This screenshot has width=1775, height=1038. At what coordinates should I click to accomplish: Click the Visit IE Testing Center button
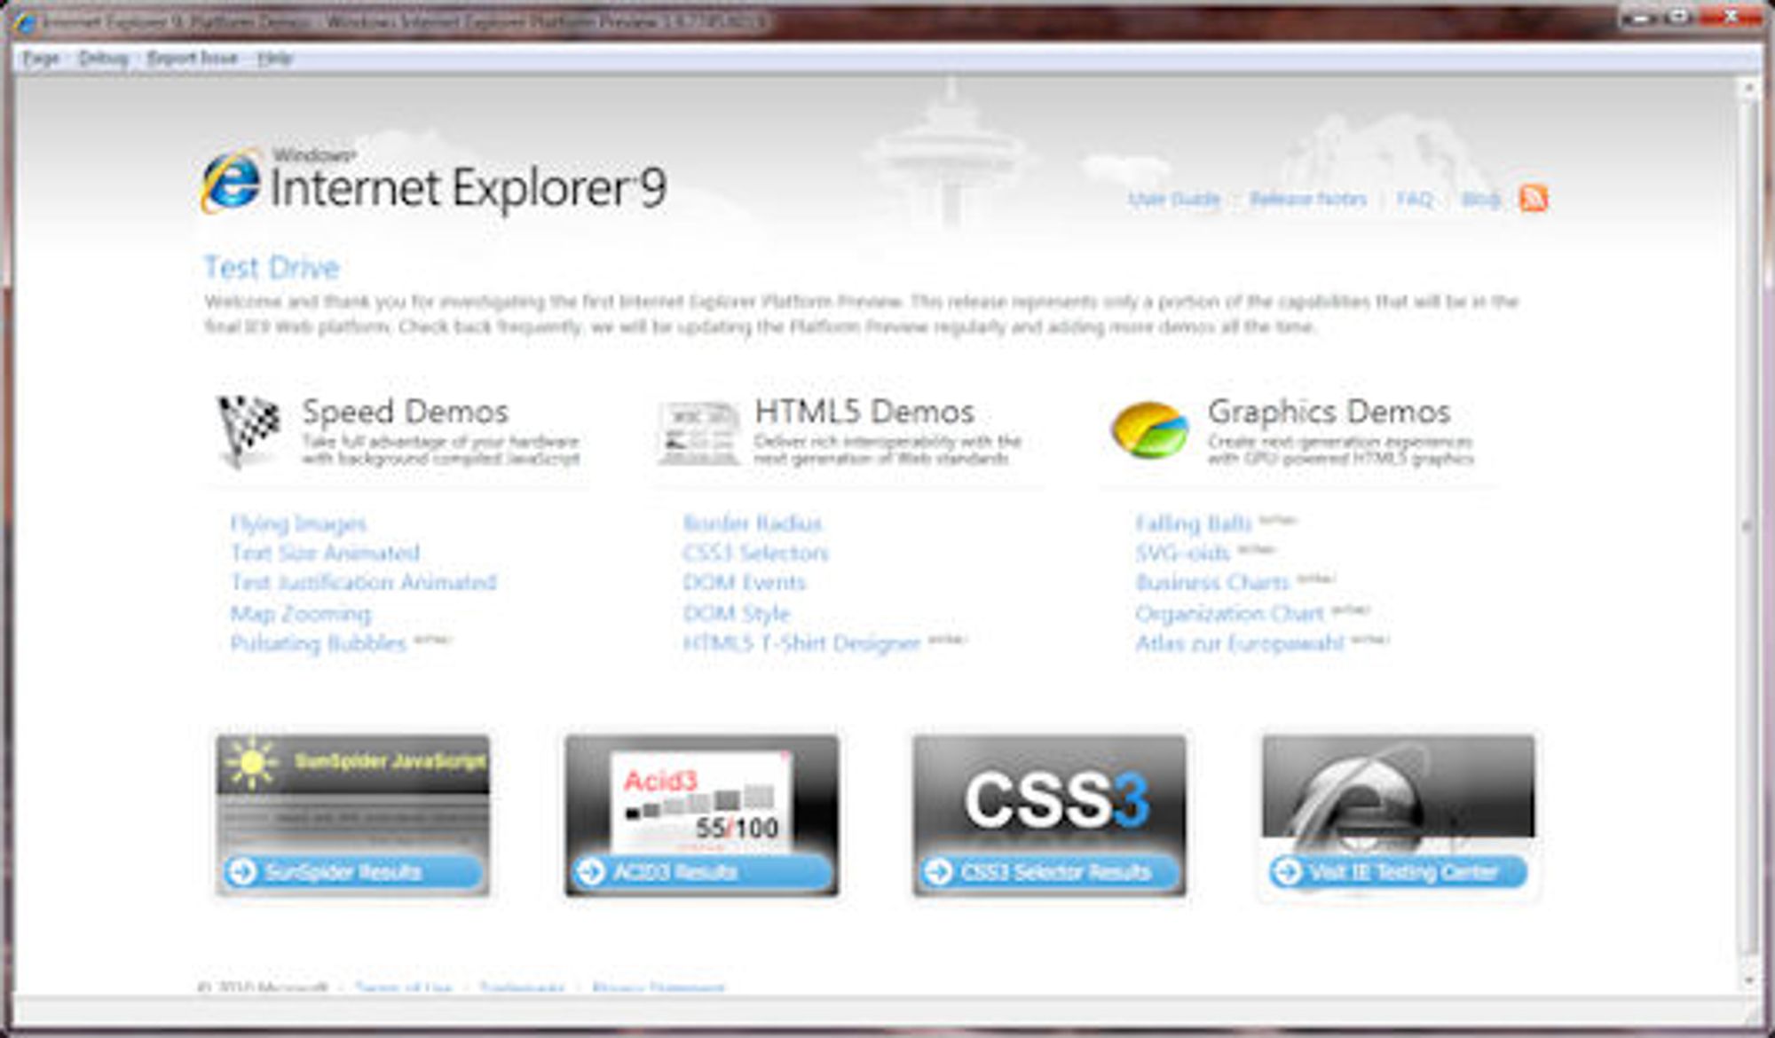pyautogui.click(x=1399, y=872)
